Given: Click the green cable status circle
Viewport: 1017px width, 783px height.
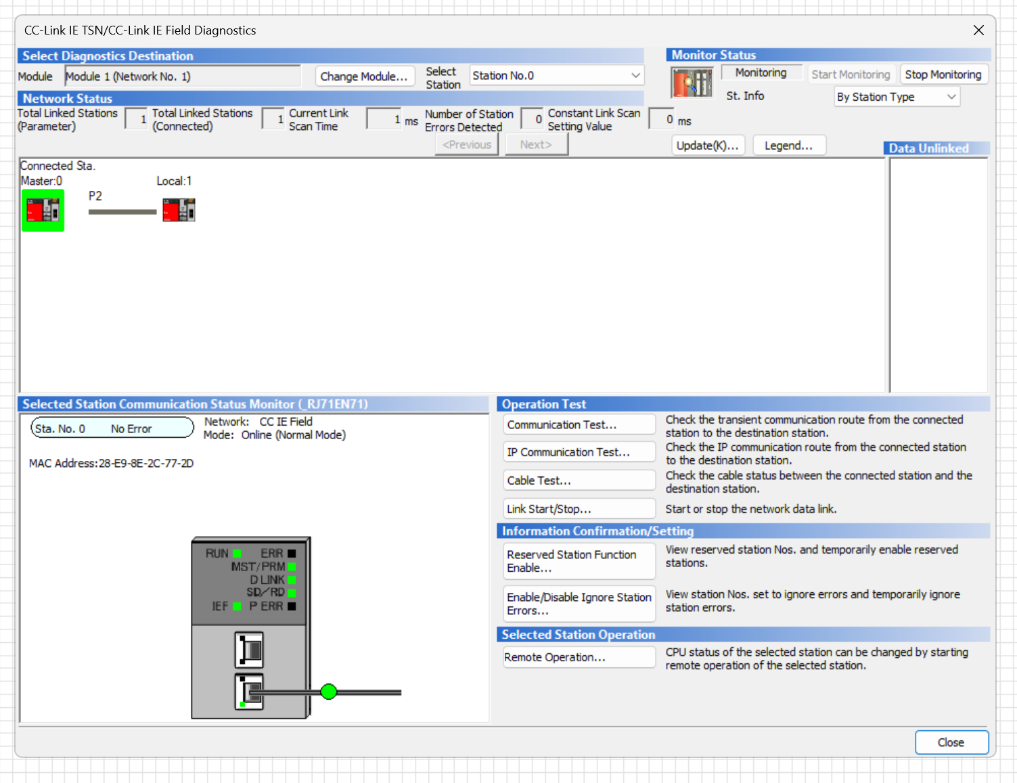Looking at the screenshot, I should click(329, 692).
